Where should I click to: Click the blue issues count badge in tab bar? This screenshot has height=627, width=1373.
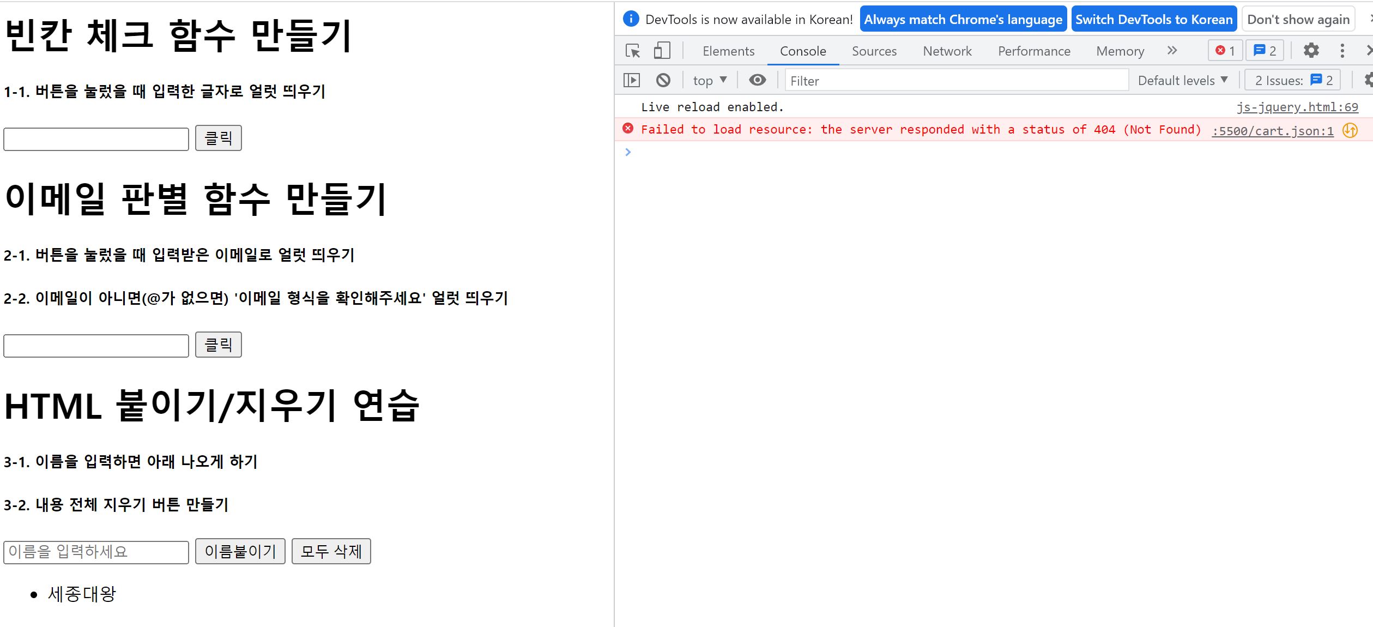pyautogui.click(x=1265, y=51)
